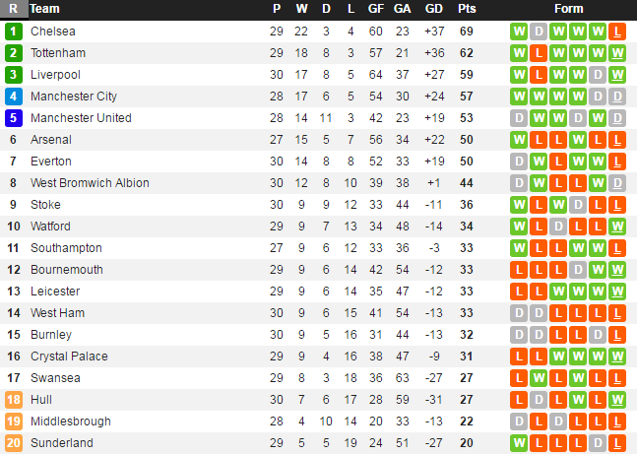Click the draw badge in Everton's form

coord(519,162)
